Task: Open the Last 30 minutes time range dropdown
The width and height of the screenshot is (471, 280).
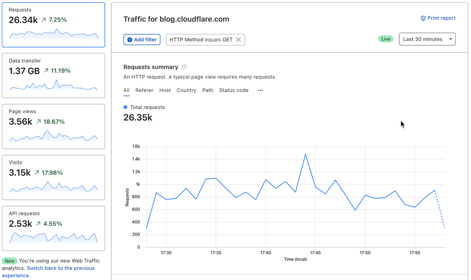Action: tap(427, 39)
